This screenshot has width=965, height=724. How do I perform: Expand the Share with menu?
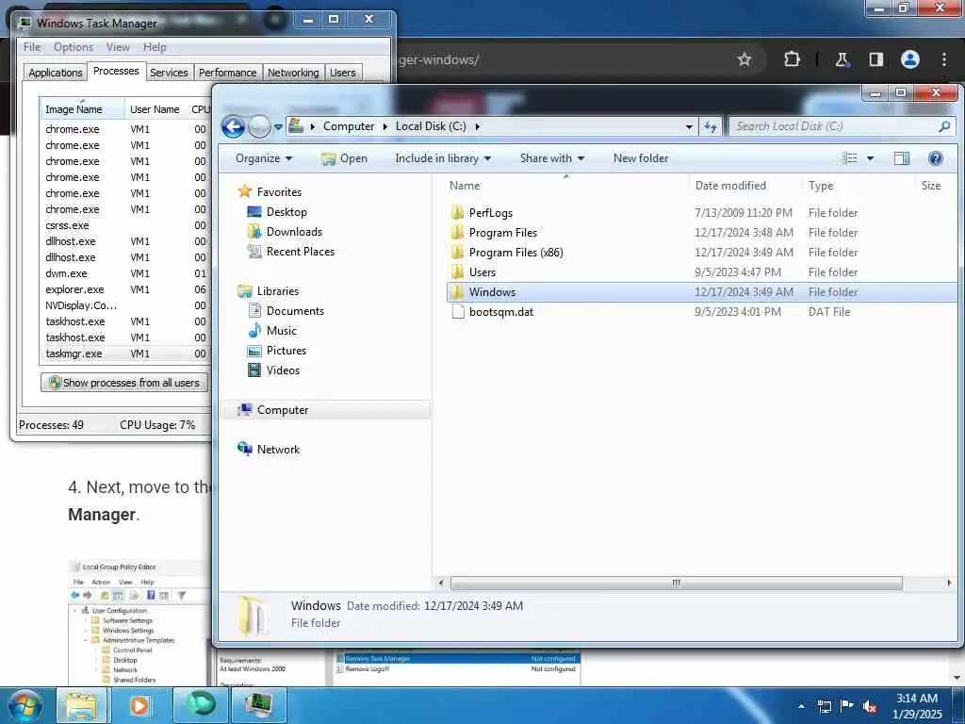[552, 158]
